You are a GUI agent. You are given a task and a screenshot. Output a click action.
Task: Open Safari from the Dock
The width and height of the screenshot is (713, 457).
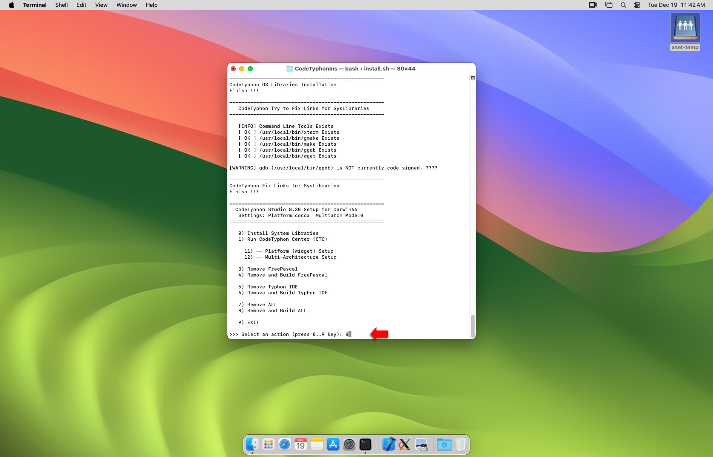tap(285, 445)
